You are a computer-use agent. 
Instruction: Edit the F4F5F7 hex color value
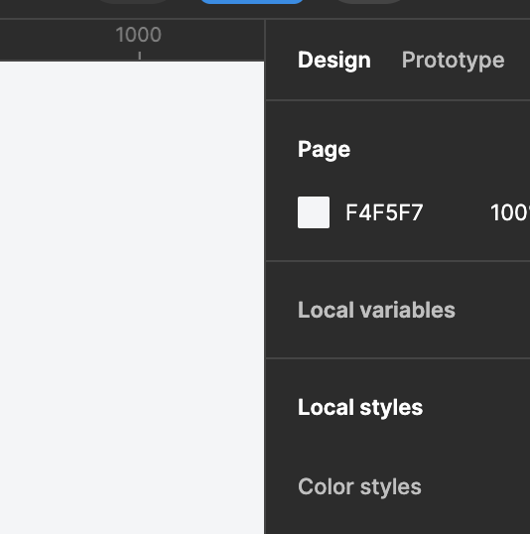click(x=384, y=212)
